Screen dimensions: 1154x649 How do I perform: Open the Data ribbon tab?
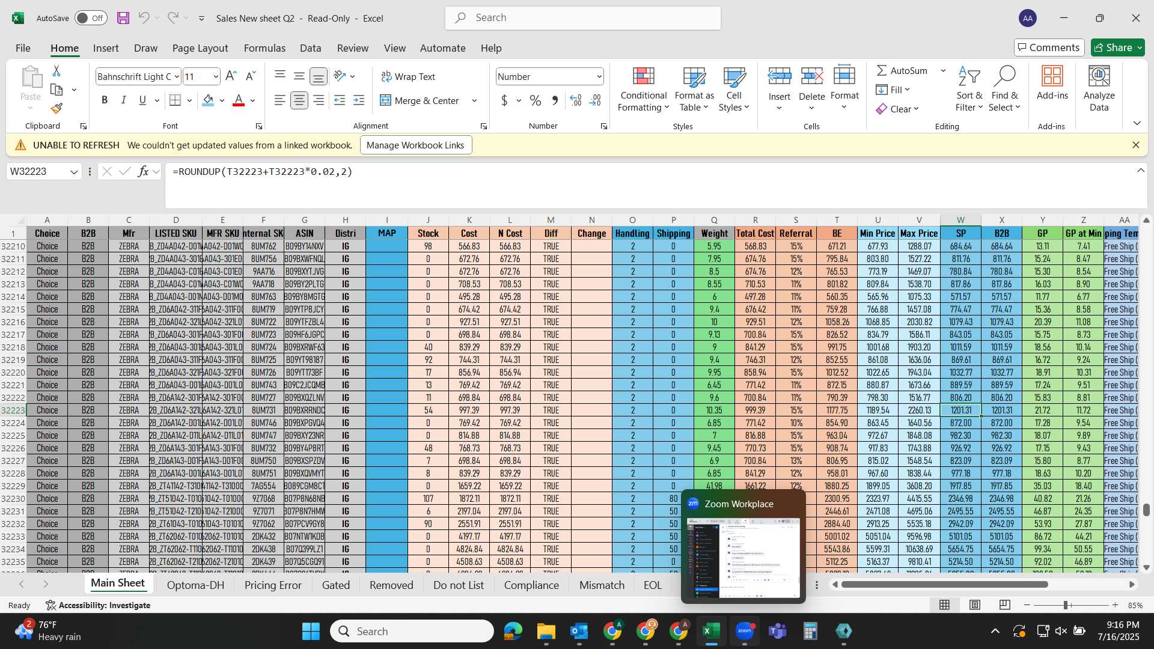(310, 48)
